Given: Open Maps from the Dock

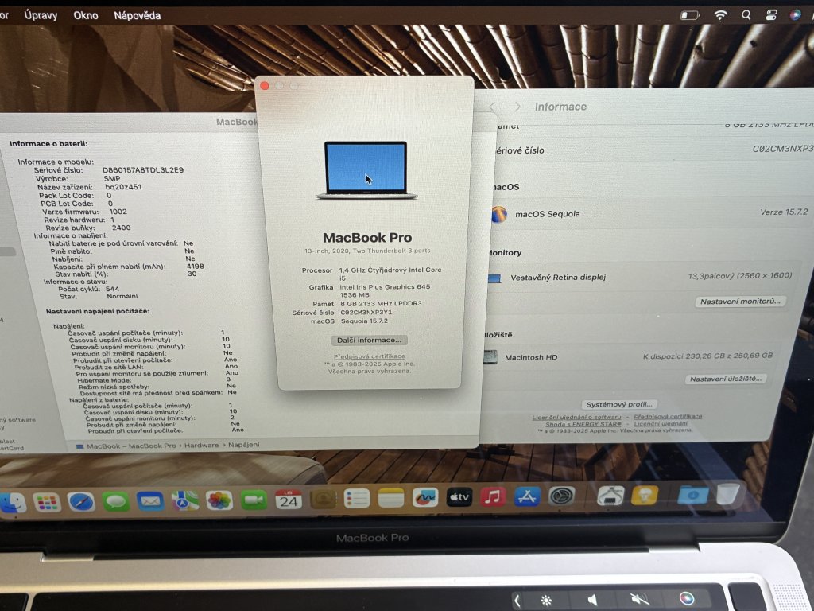Looking at the screenshot, I should click(184, 501).
